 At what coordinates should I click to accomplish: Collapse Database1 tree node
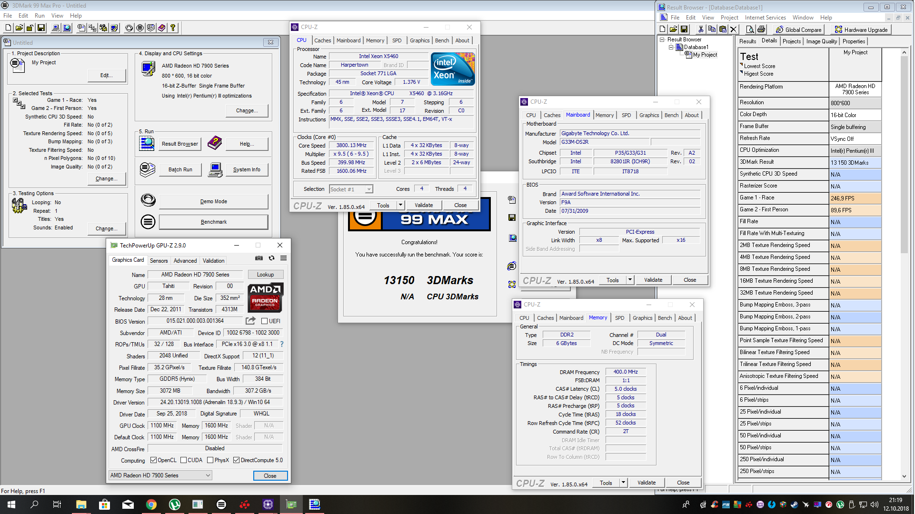tap(671, 48)
